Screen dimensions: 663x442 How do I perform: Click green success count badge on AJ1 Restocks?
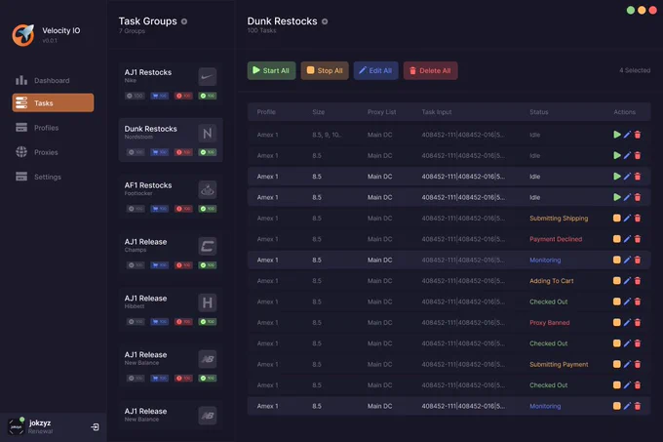(x=208, y=96)
